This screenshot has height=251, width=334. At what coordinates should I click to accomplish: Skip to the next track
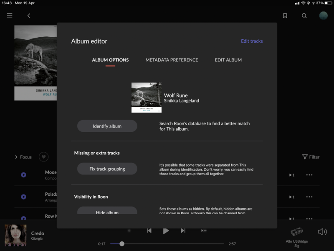183,231
